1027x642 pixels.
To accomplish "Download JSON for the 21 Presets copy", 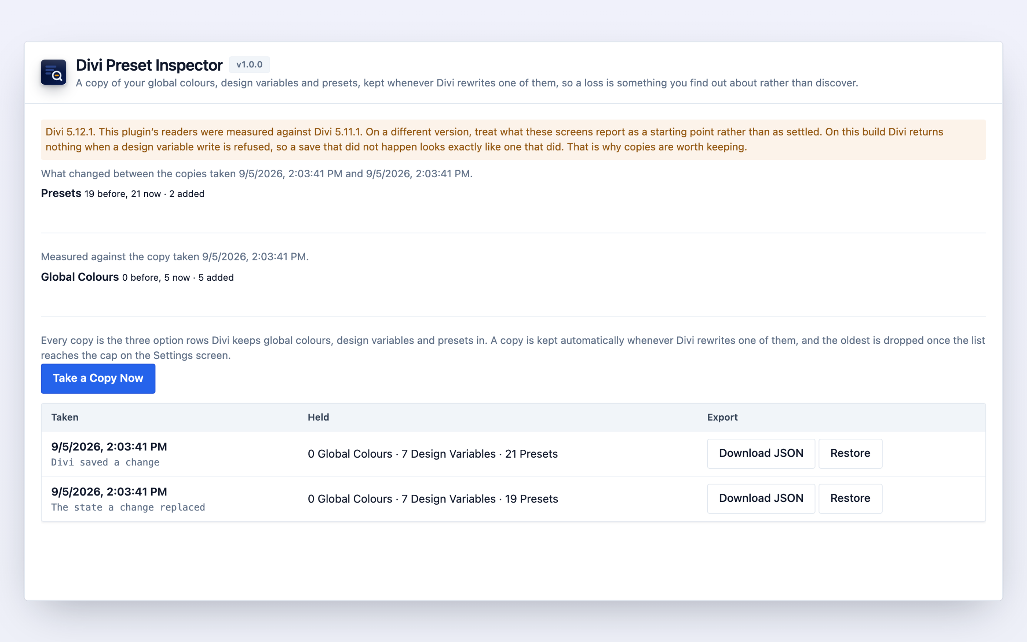I will [761, 453].
